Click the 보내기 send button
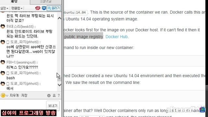 pyautogui.click(x=53, y=106)
